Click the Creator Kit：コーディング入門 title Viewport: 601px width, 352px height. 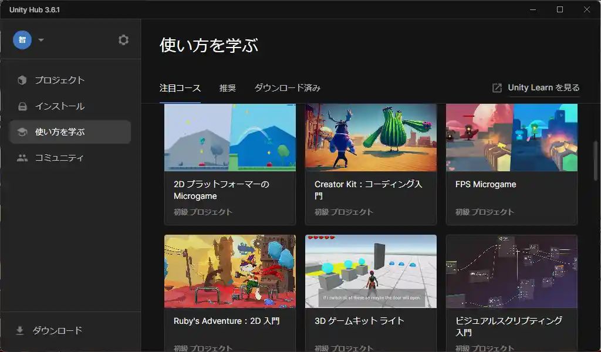[369, 190]
